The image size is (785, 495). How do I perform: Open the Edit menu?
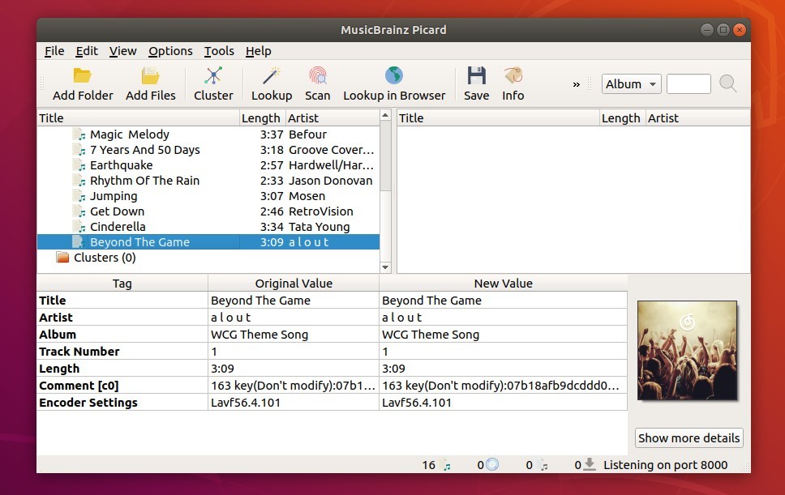(x=87, y=51)
